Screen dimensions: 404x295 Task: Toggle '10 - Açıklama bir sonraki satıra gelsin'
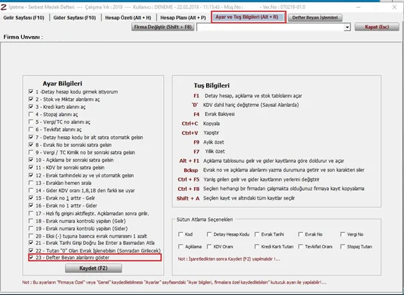pyautogui.click(x=31, y=160)
